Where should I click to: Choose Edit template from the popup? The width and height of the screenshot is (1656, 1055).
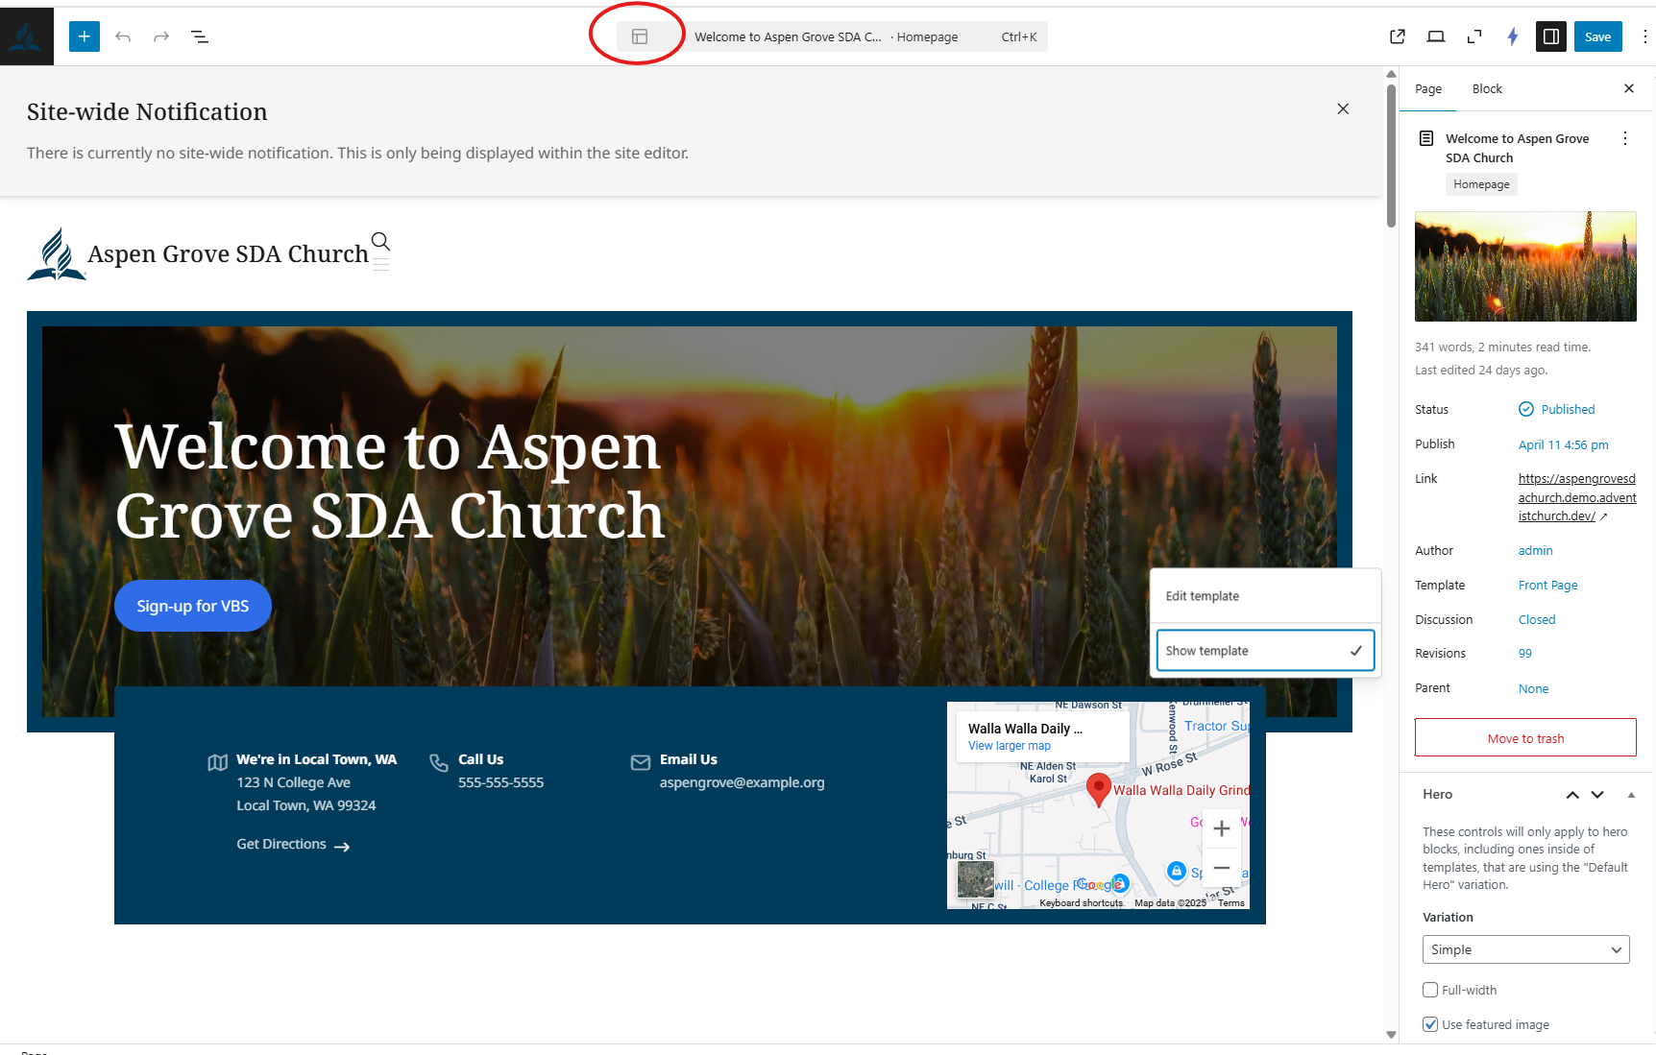(x=1265, y=596)
